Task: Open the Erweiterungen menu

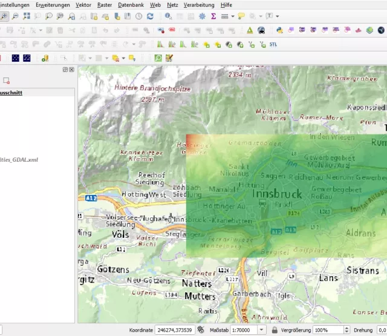Action: click(x=53, y=4)
